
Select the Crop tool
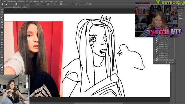(2, 20)
